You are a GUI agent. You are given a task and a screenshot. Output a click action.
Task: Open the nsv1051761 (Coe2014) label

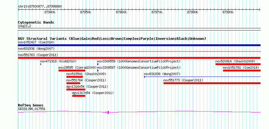pos(241,68)
